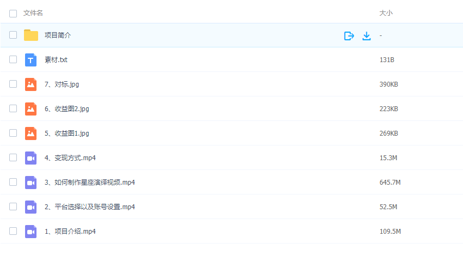Open the file 3、如何制作星座演绎视频.mp4
The width and height of the screenshot is (463, 261).
(x=90, y=183)
